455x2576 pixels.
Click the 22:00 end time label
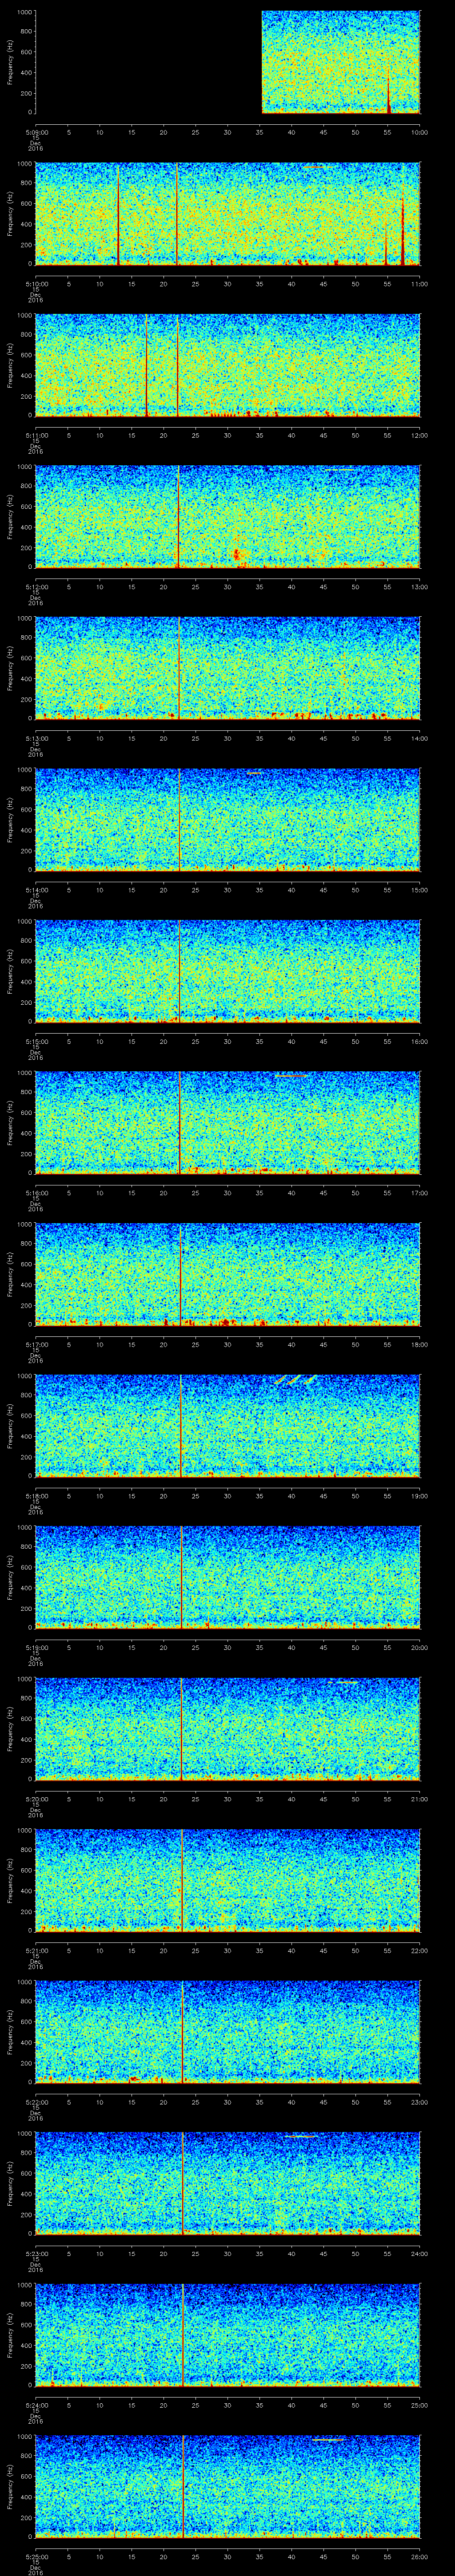point(419,1950)
